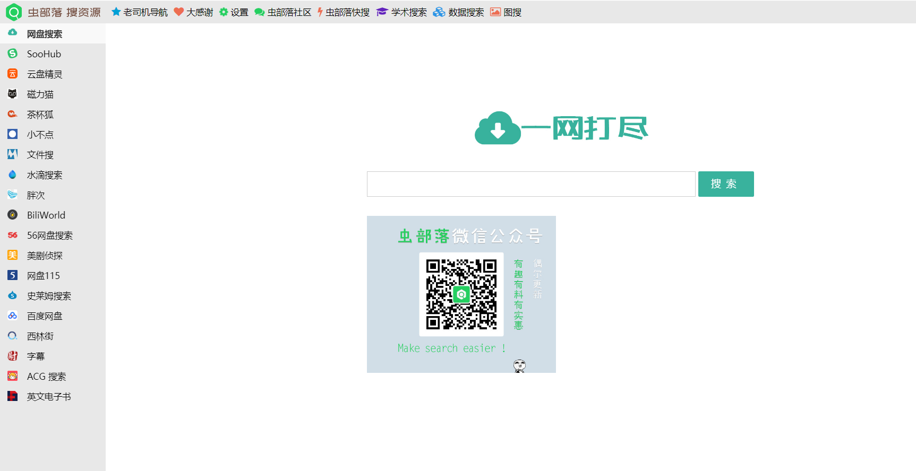Click the 一网打尽 logo
Image resolution: width=916 pixels, height=471 pixels.
click(561, 128)
